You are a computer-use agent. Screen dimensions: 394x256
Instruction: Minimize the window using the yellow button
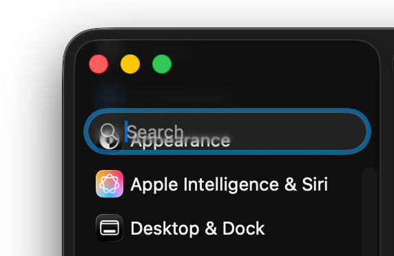(130, 64)
